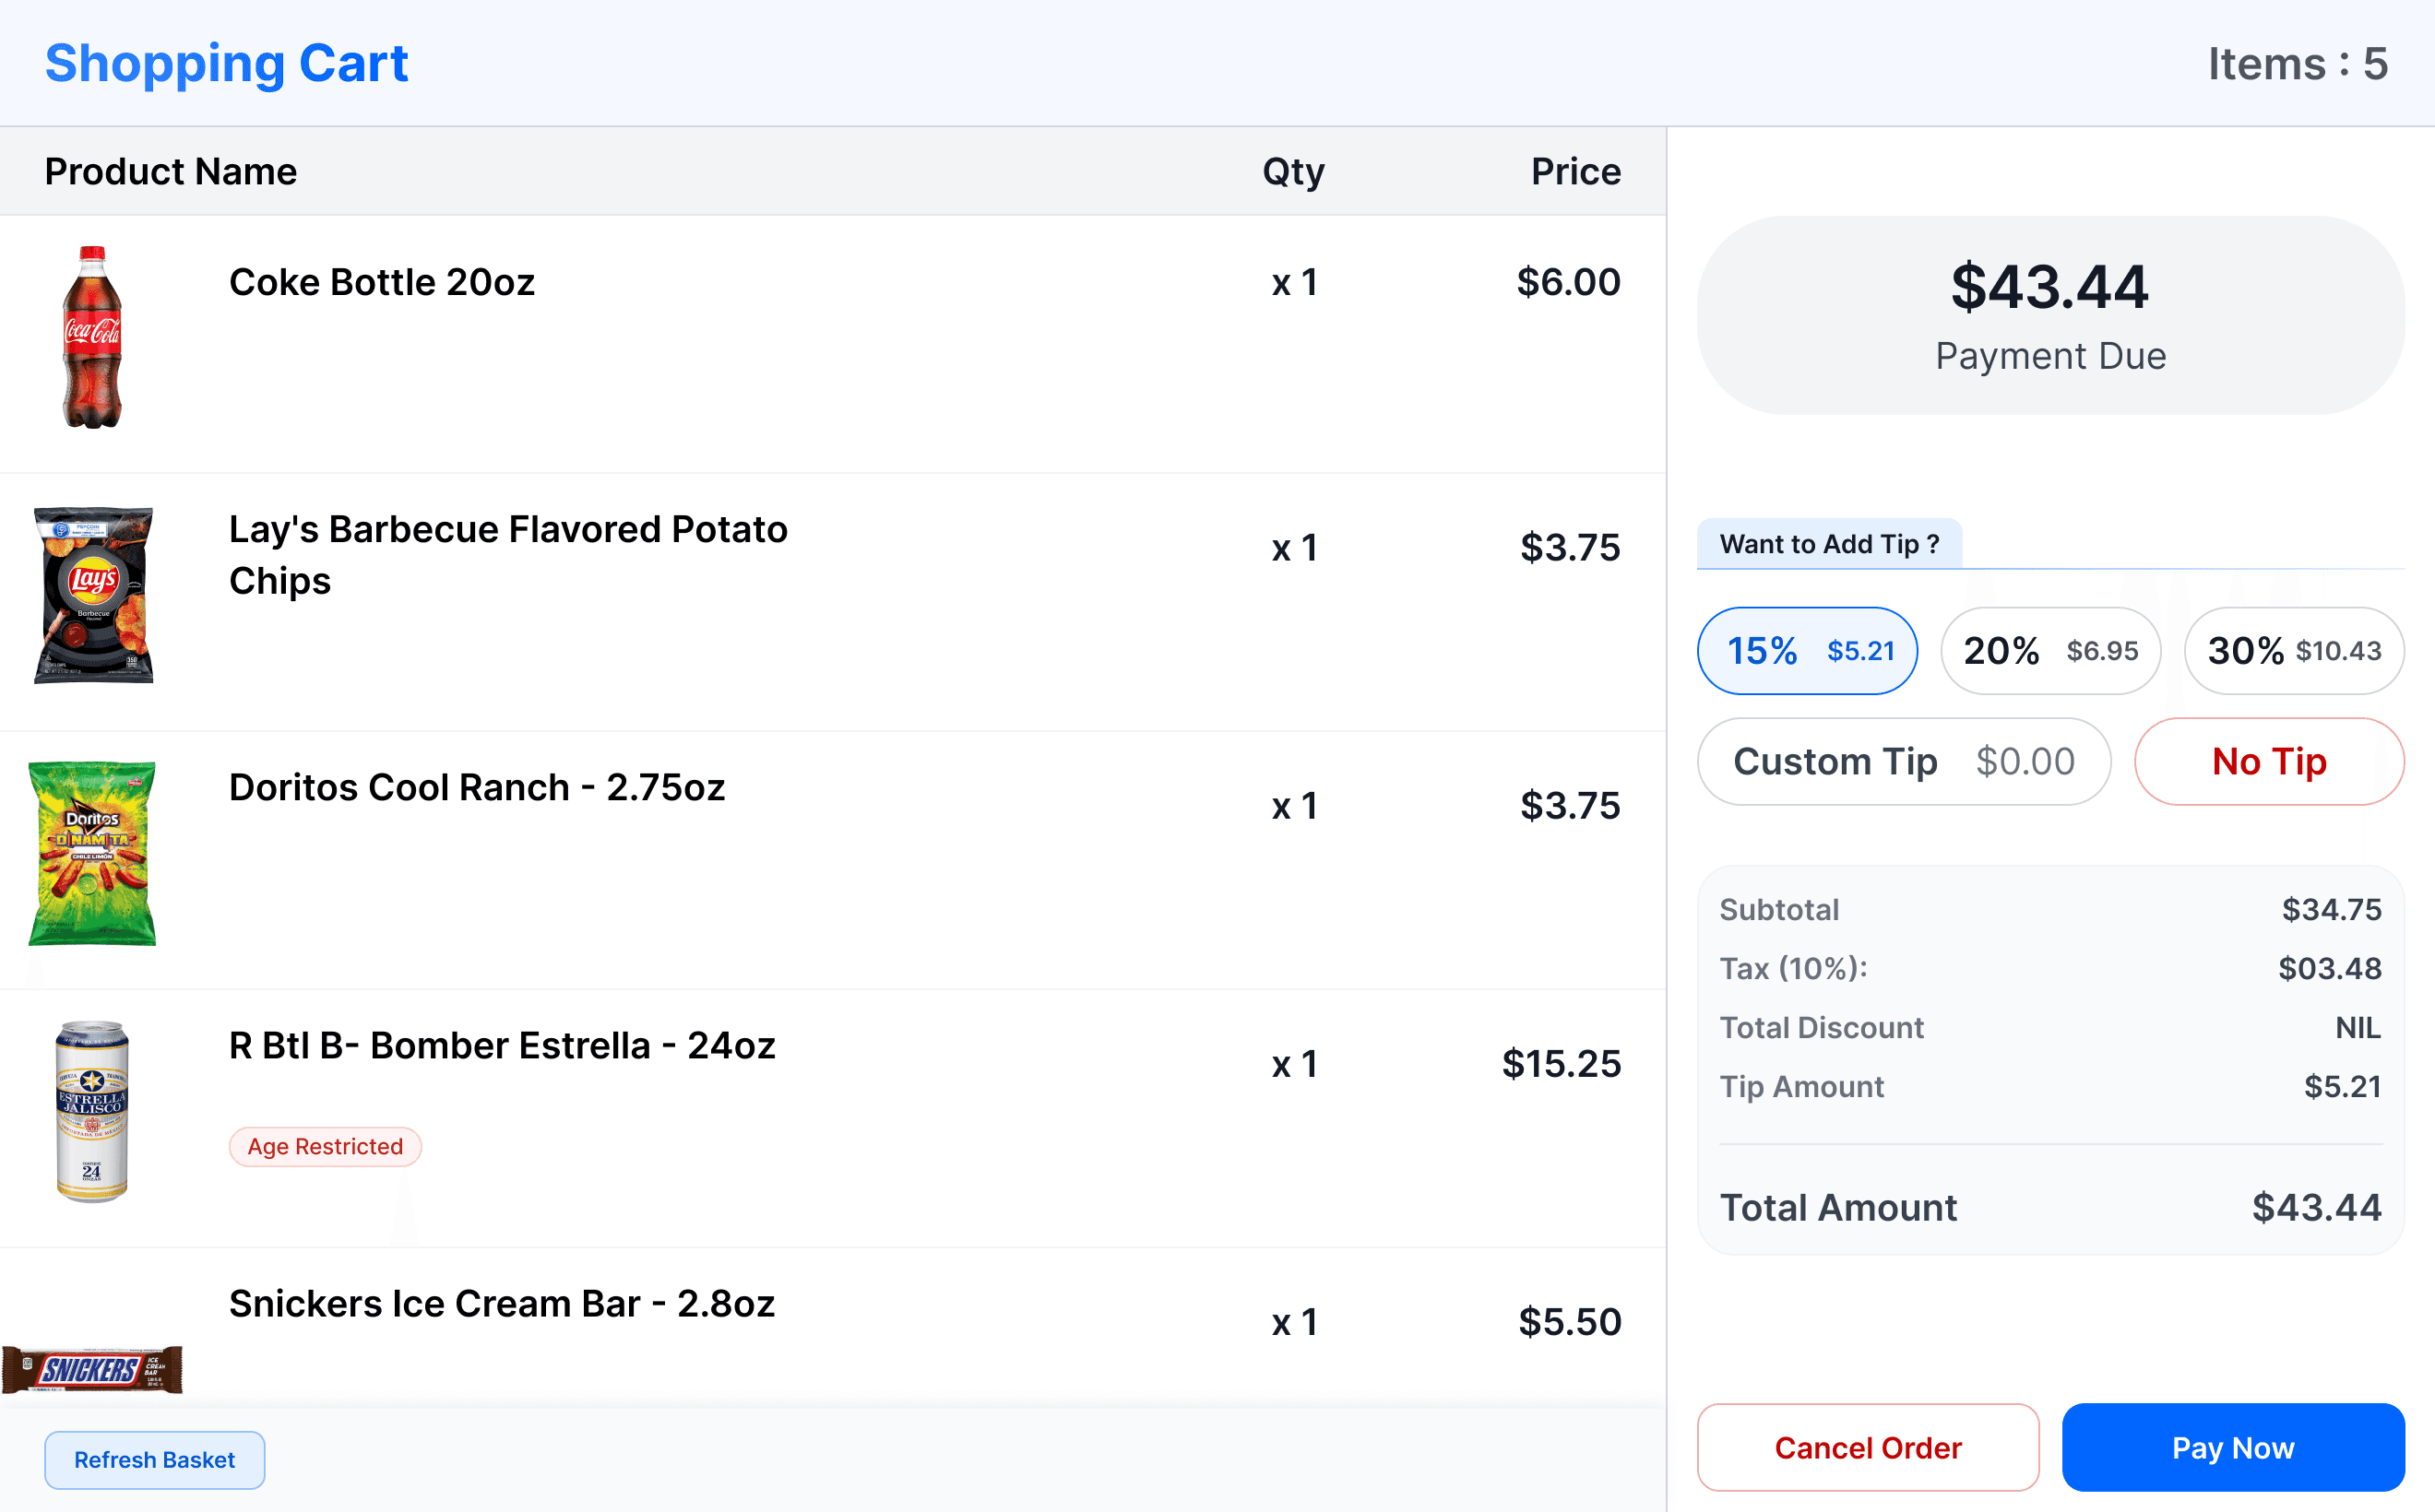2435x1512 pixels.
Task: Cancel the order
Action: pos(1867,1447)
